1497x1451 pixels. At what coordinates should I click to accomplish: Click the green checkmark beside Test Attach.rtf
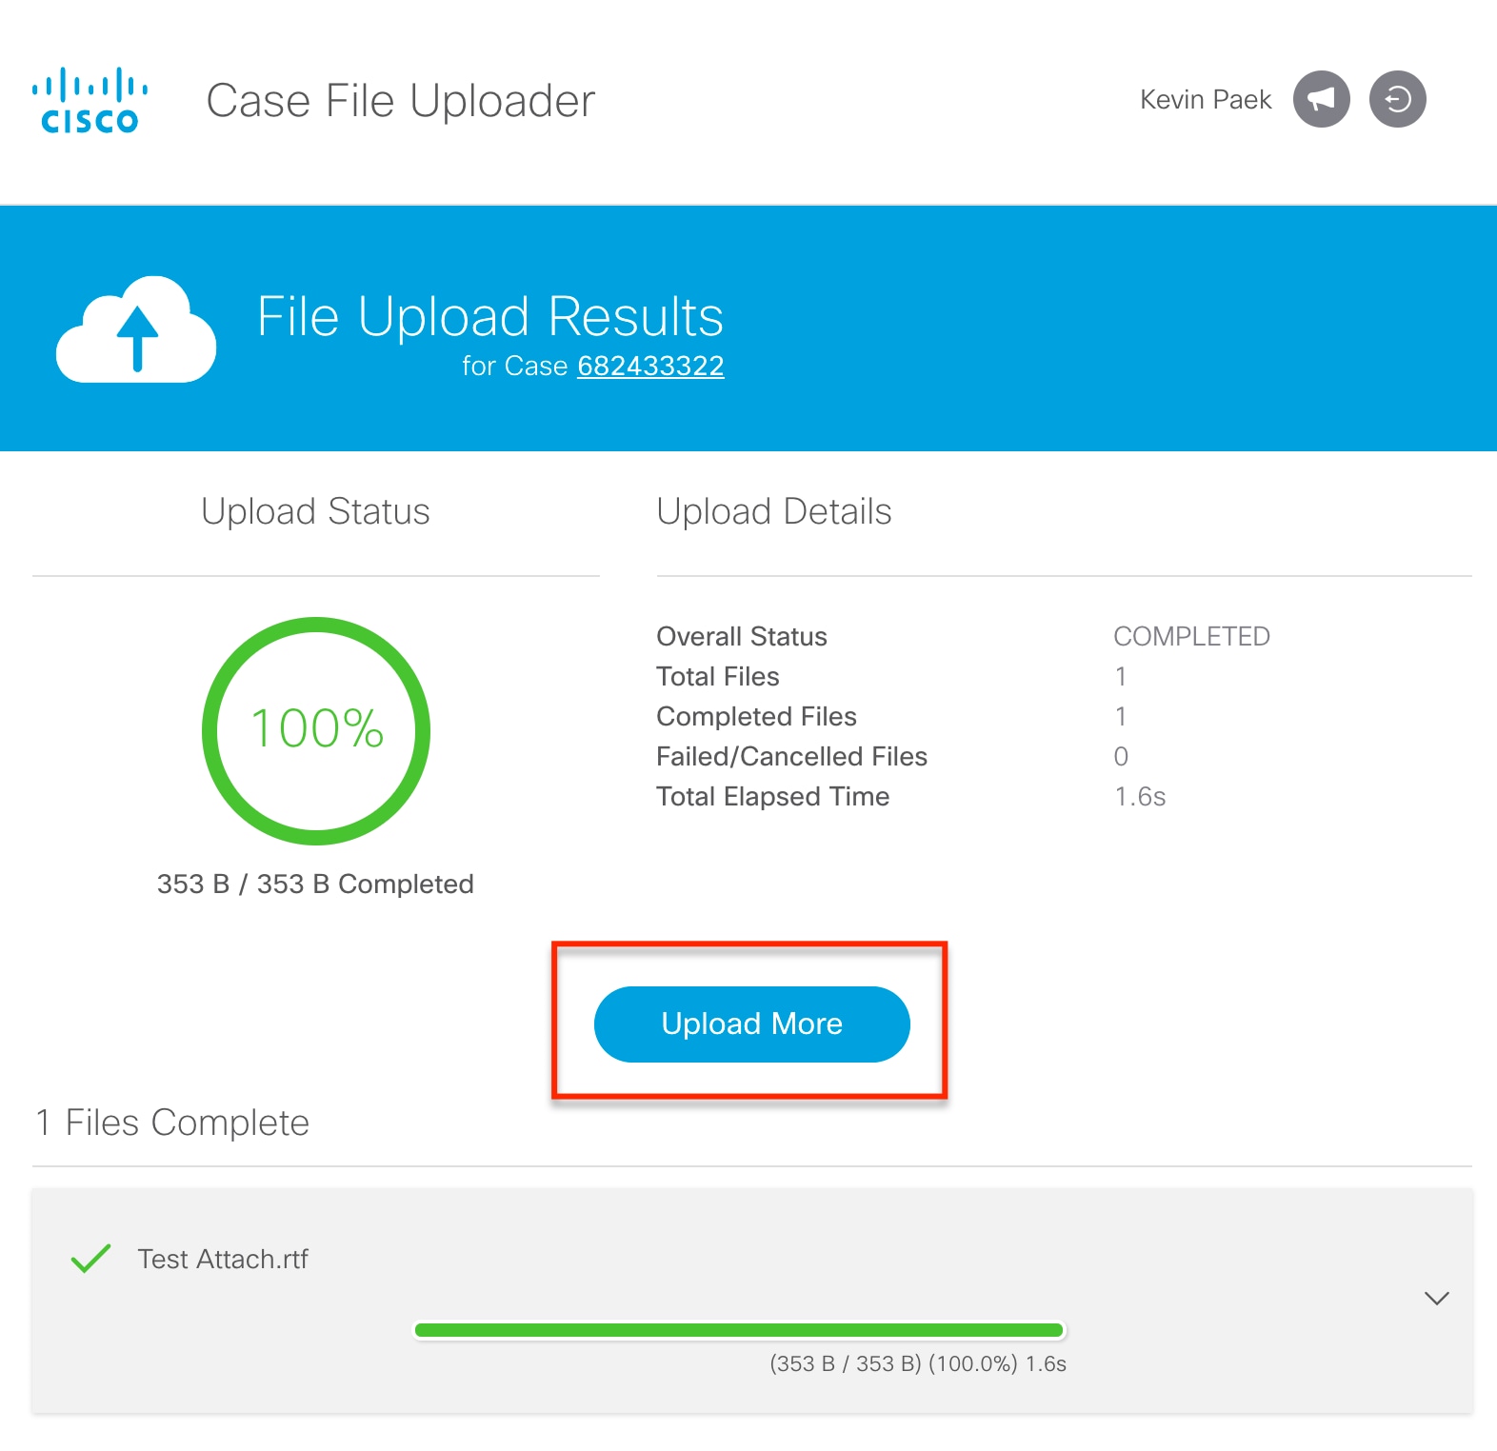pos(91,1259)
